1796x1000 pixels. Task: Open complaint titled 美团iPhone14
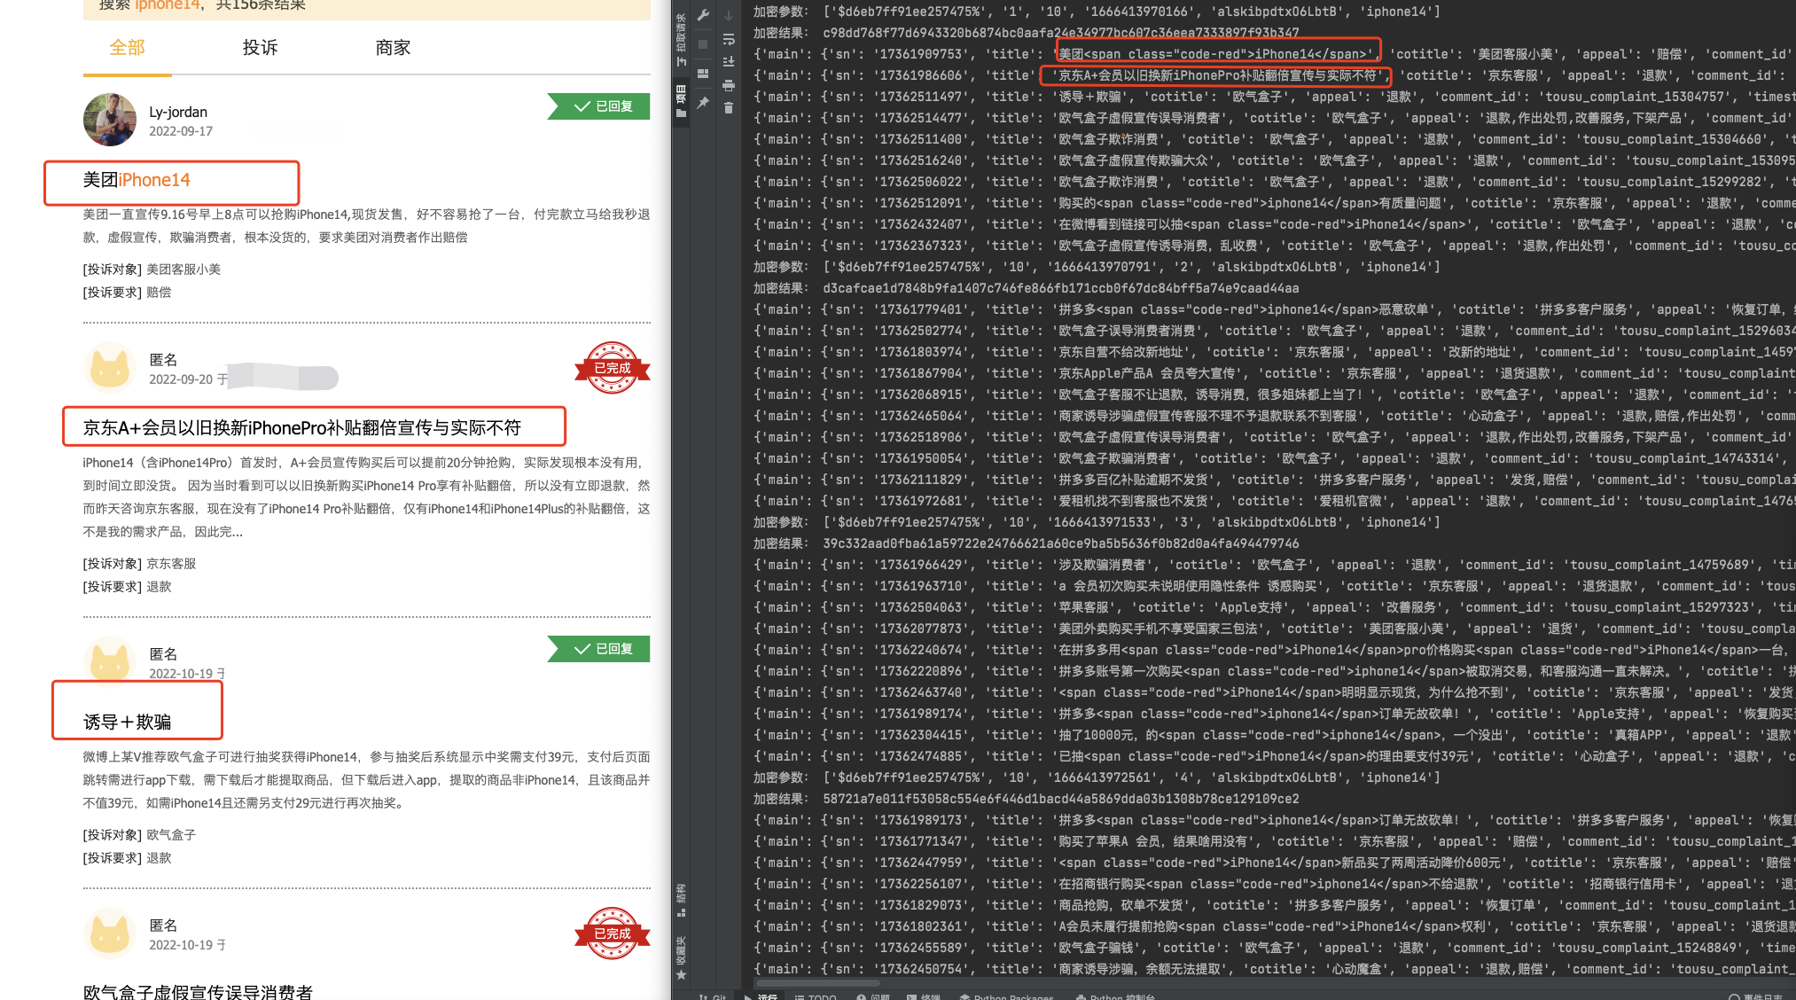tap(137, 180)
